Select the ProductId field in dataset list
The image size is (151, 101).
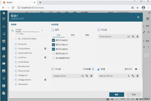coord(22,44)
